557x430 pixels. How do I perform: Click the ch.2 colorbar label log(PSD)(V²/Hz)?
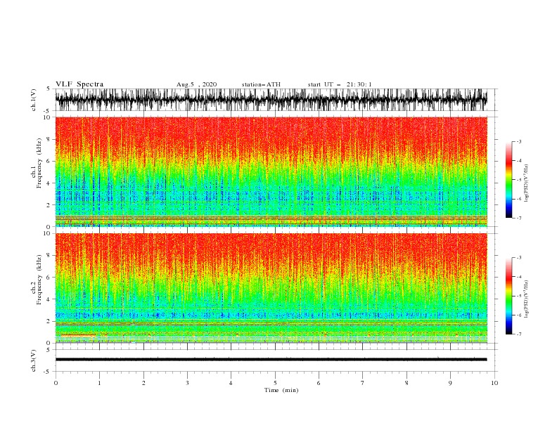[527, 299]
